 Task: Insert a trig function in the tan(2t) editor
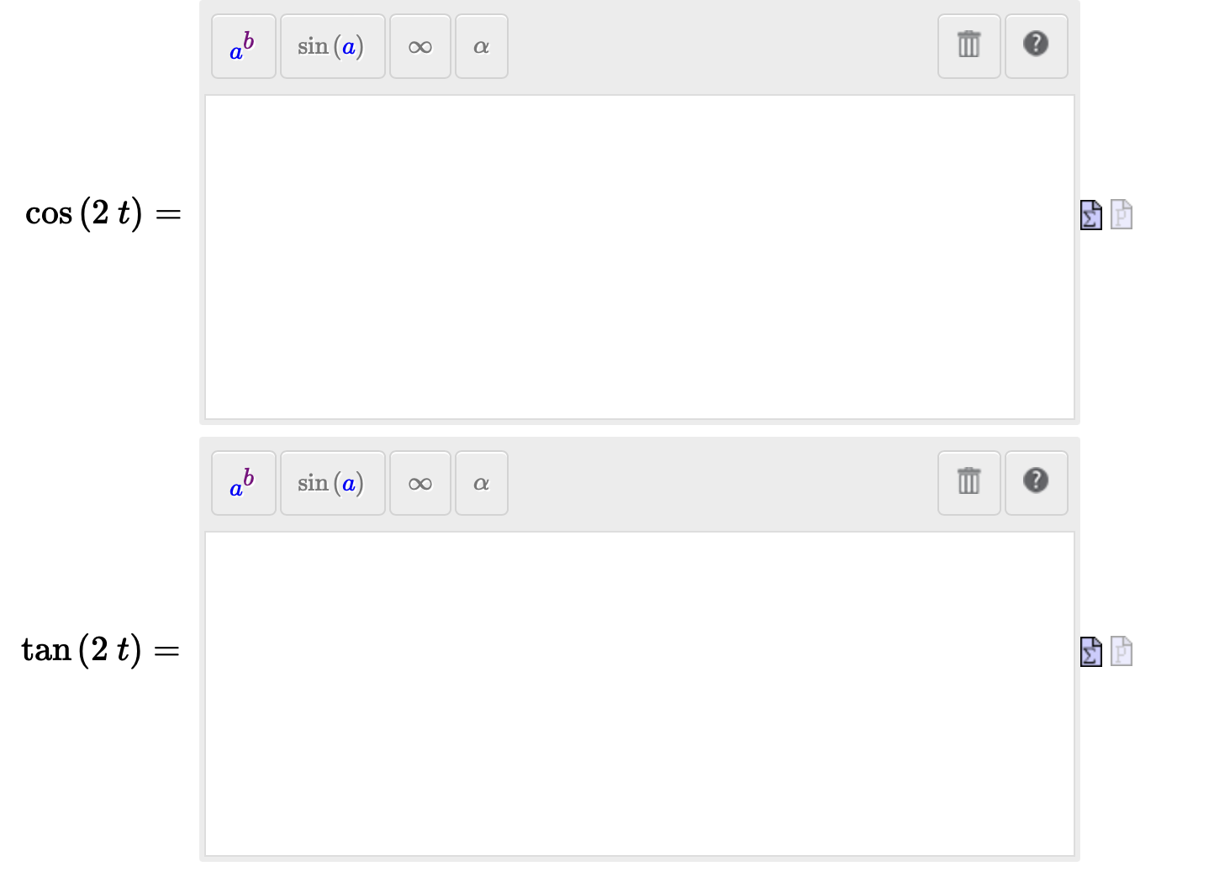coord(332,483)
